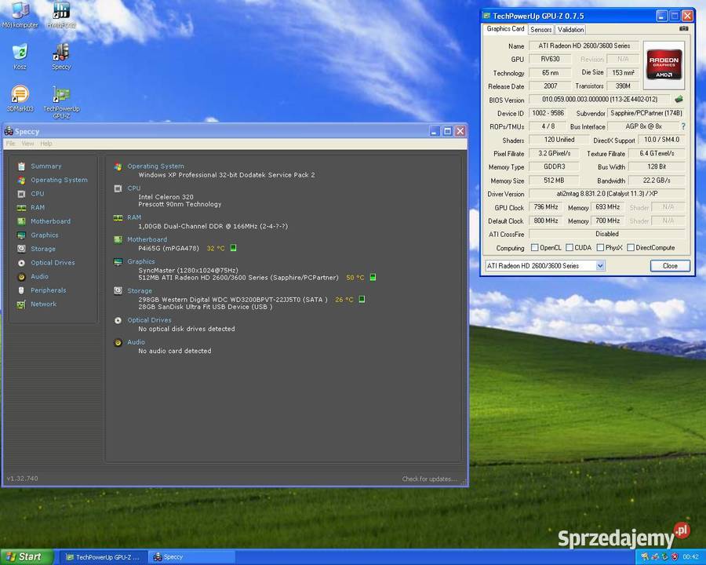706x565 pixels.
Task: Click the Windows flag icon beside Operating System heading
Action: click(x=118, y=166)
